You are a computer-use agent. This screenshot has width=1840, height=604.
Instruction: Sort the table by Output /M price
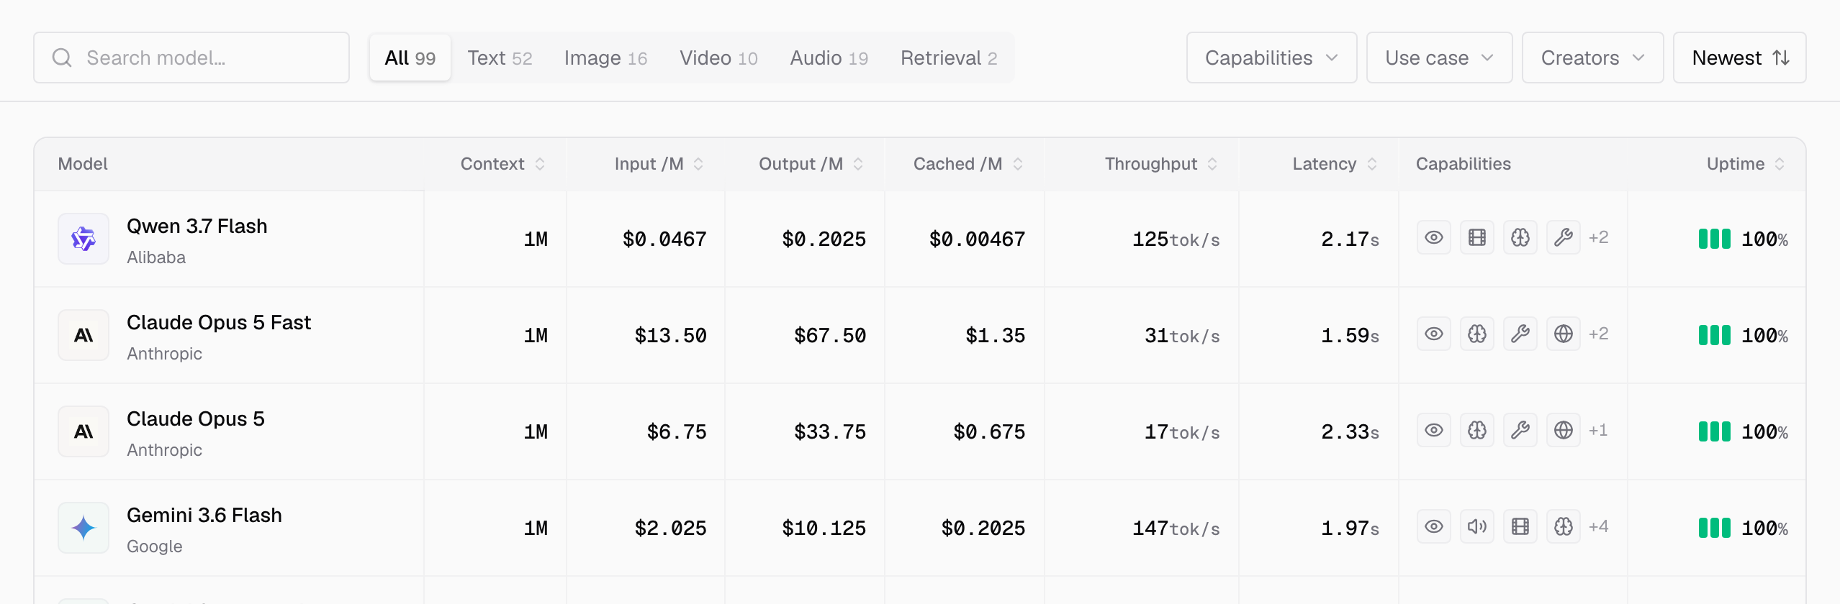[811, 164]
